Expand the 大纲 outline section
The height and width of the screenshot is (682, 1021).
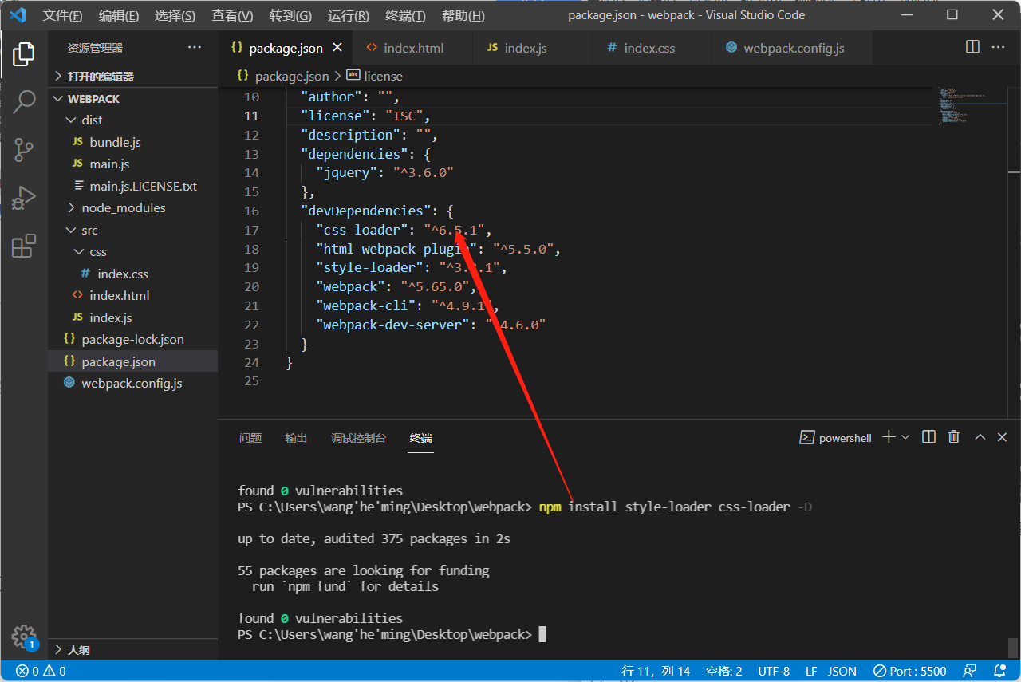[132, 650]
